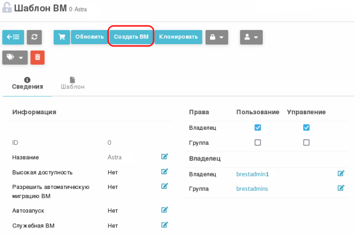The width and height of the screenshot is (354, 235).
Task: Enable Группа Пользование checkbox
Action: 258,143
